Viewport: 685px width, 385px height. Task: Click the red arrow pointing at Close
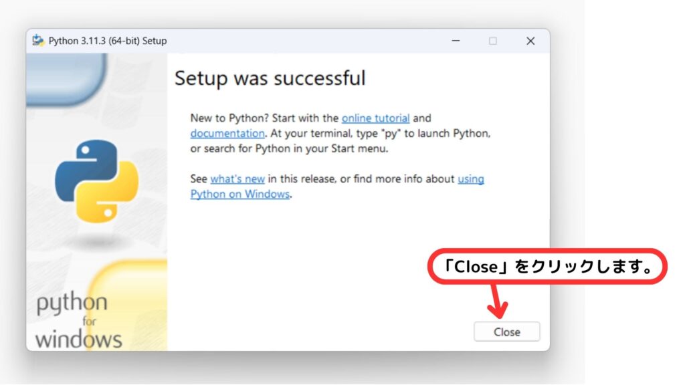point(496,301)
